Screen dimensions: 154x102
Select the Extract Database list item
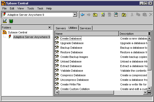(71, 66)
